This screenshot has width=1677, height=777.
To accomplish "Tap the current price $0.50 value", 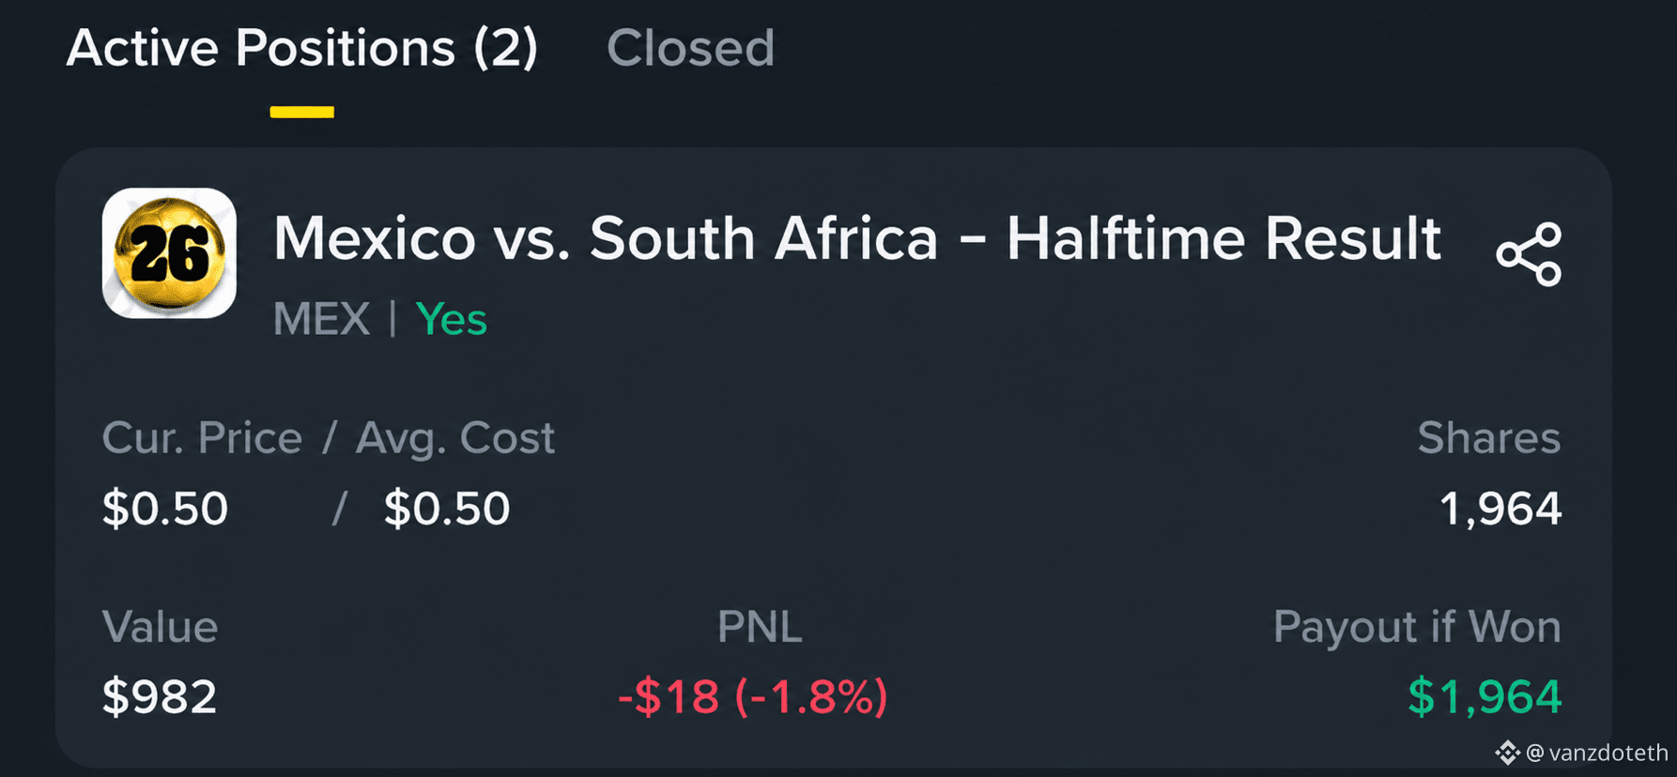I will [165, 509].
